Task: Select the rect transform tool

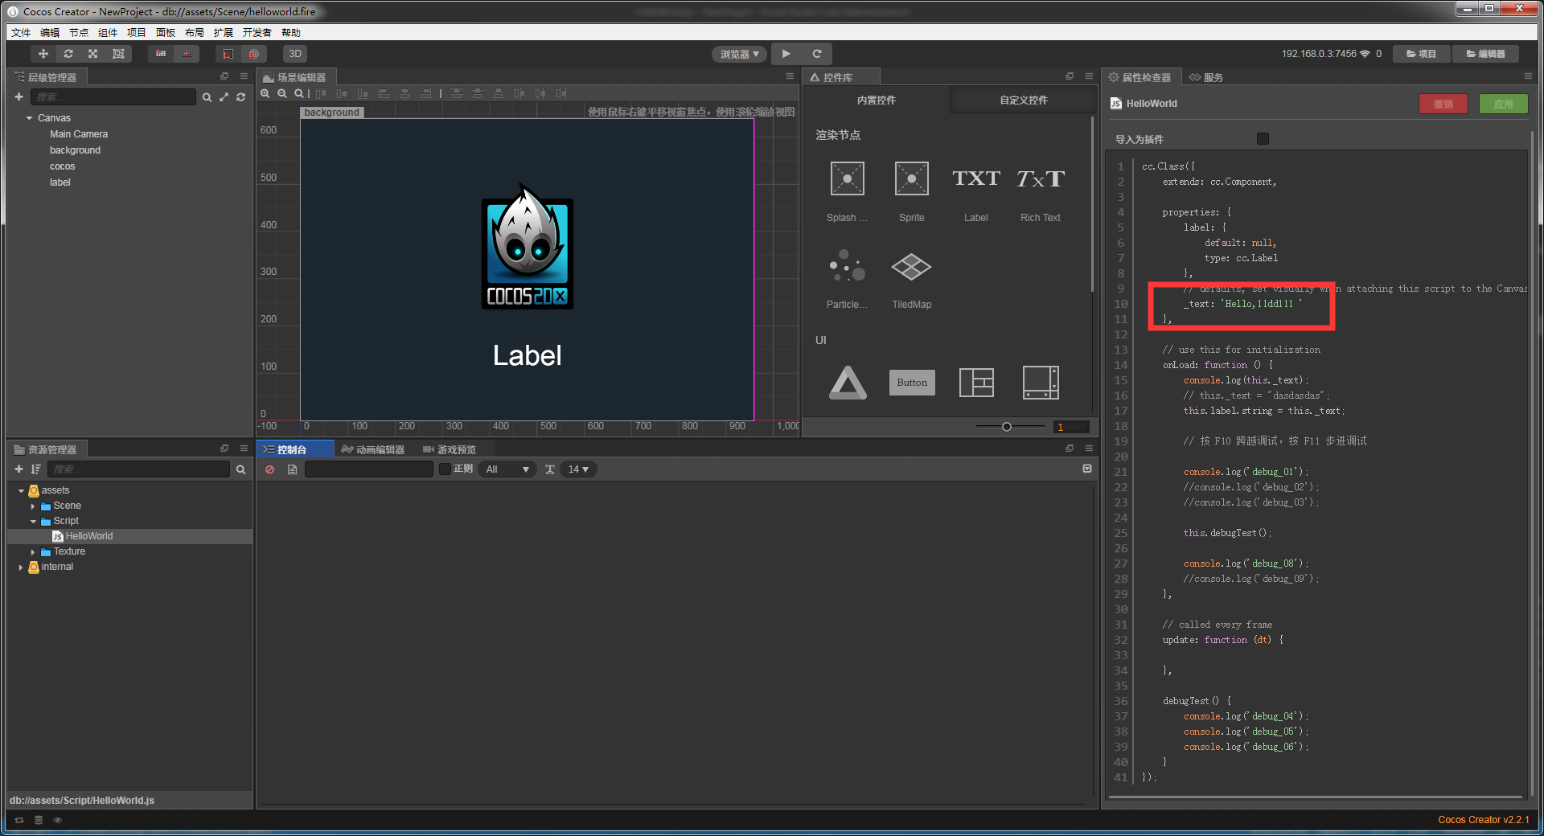Action: point(118,54)
